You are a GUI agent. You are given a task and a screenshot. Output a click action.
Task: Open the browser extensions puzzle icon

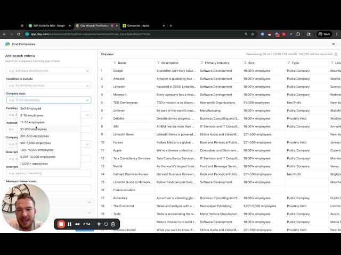(298, 34)
